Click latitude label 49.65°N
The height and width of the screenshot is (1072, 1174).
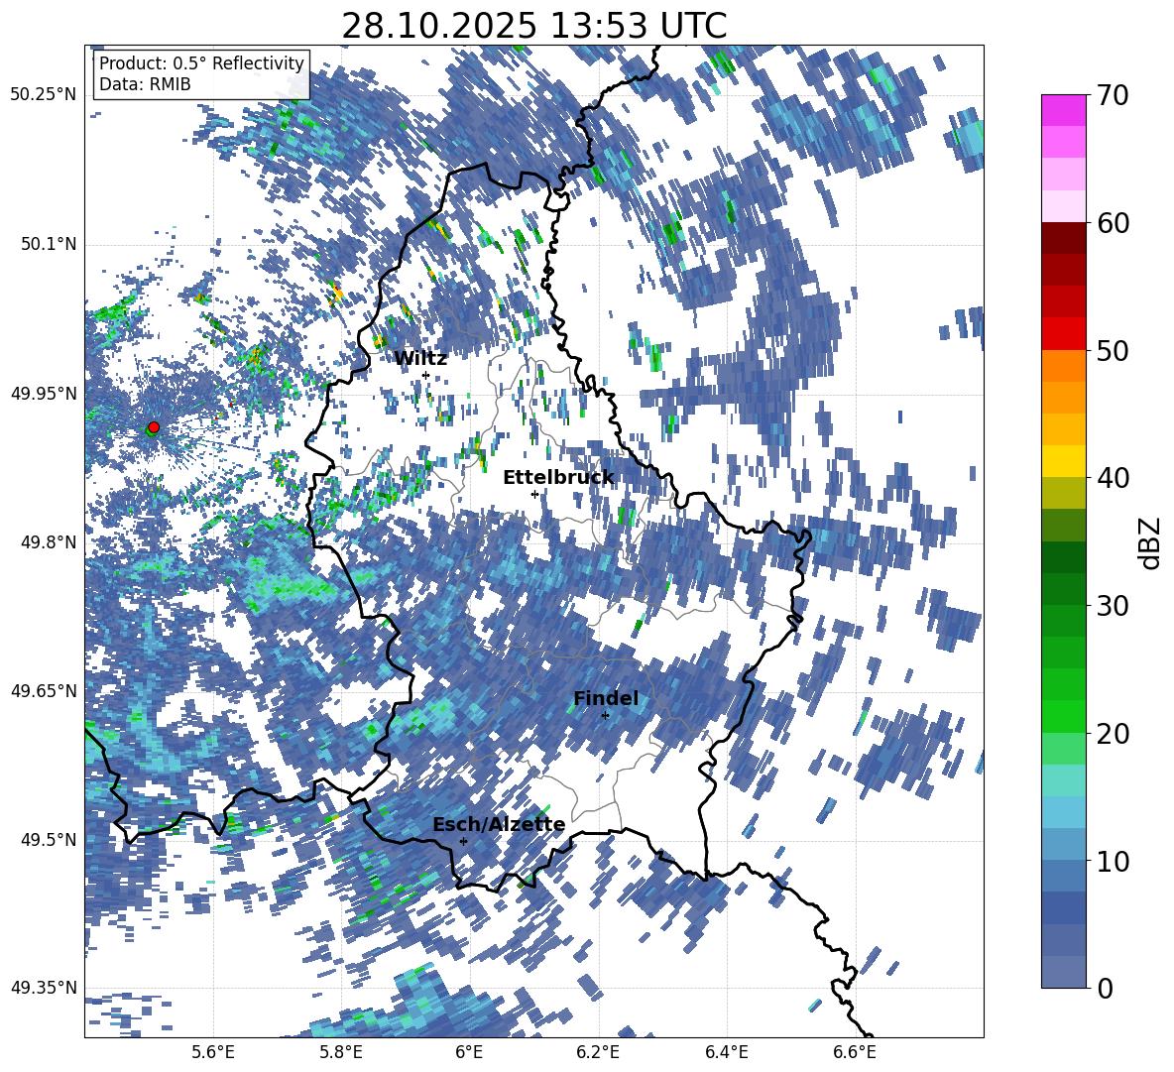(44, 690)
